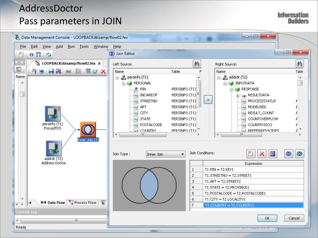Click the new join condition icon

pos(251,154)
